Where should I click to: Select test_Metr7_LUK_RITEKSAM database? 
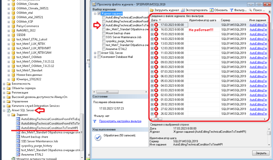pyautogui.click(x=34, y=53)
